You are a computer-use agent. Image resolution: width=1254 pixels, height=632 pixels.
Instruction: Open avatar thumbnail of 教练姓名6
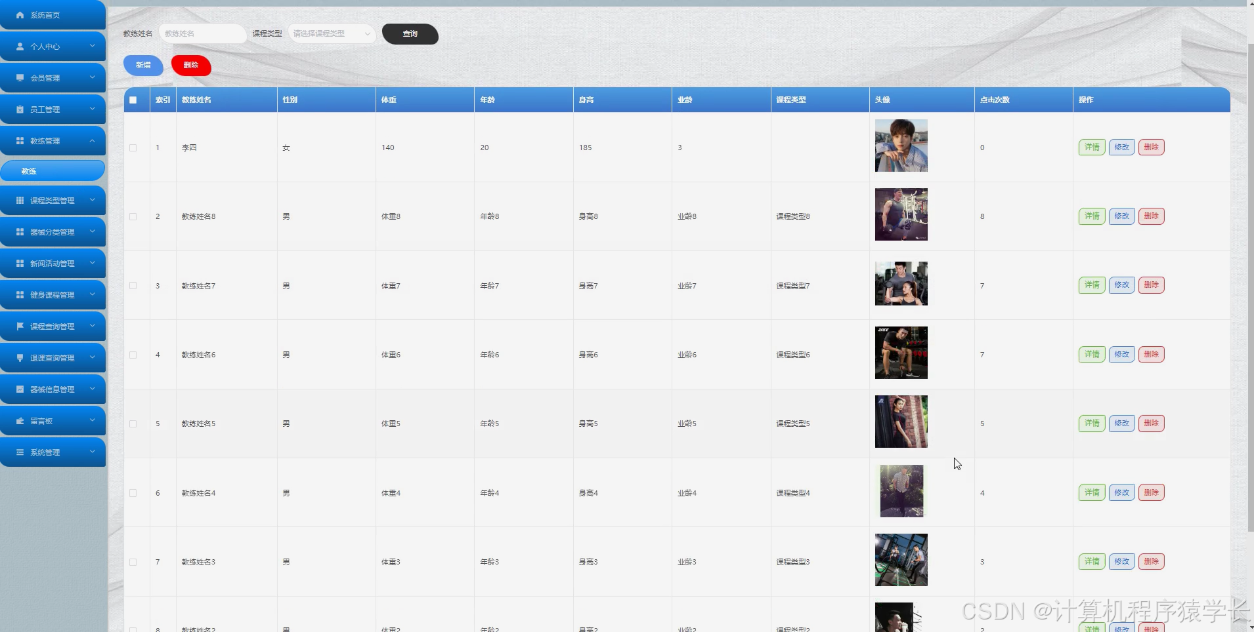(x=901, y=353)
